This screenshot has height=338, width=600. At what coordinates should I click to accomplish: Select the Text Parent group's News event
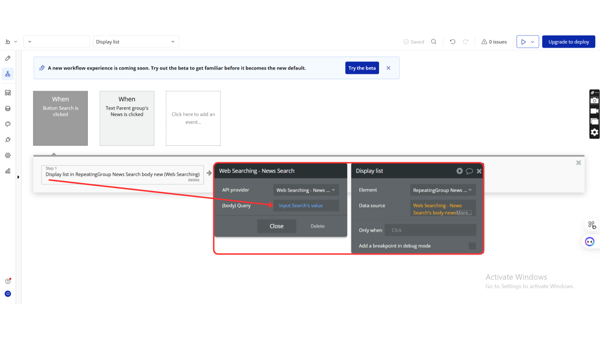127,118
